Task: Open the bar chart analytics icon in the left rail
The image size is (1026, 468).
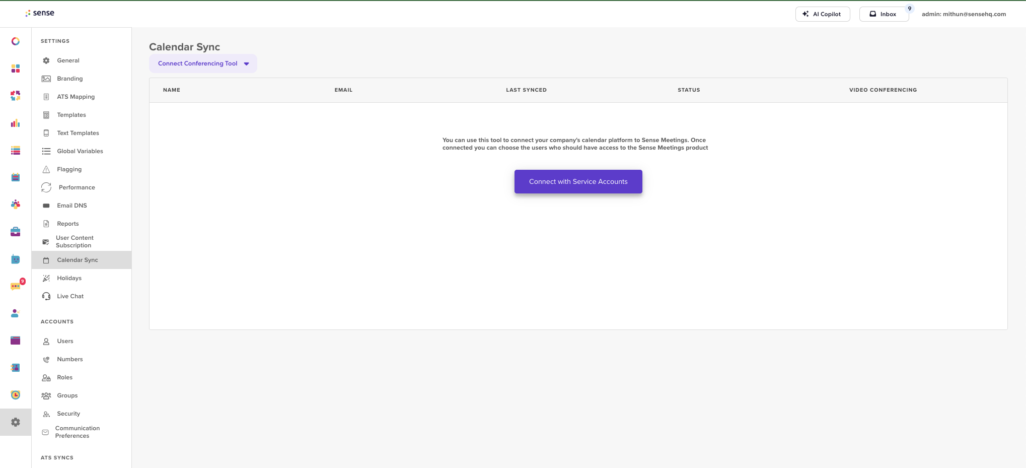Action: (16, 123)
